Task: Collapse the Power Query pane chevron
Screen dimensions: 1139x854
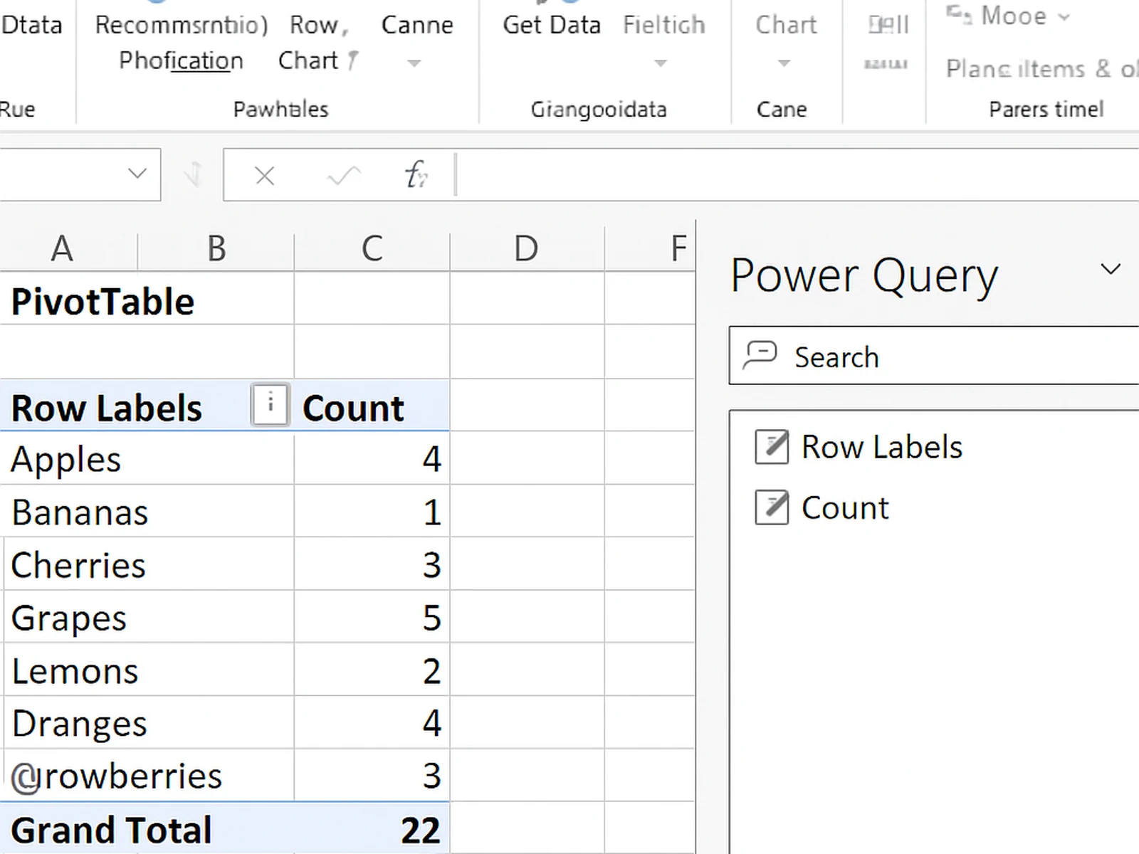Action: point(1110,269)
